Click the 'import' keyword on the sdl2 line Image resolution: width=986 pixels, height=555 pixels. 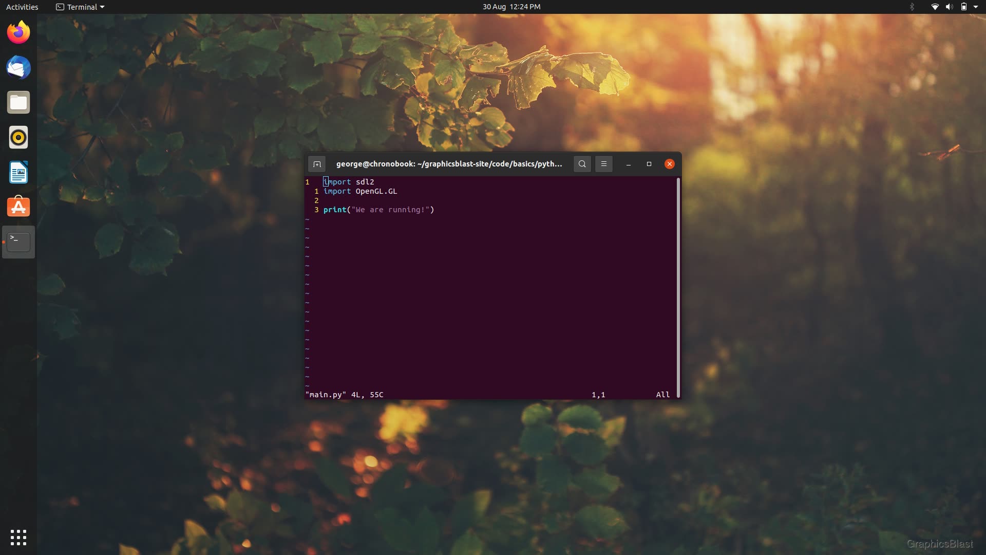(337, 182)
